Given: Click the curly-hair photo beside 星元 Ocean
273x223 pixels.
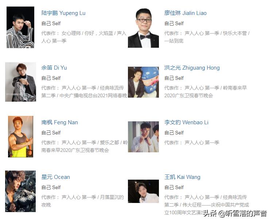Looking at the screenshot, I should [x=20, y=191].
